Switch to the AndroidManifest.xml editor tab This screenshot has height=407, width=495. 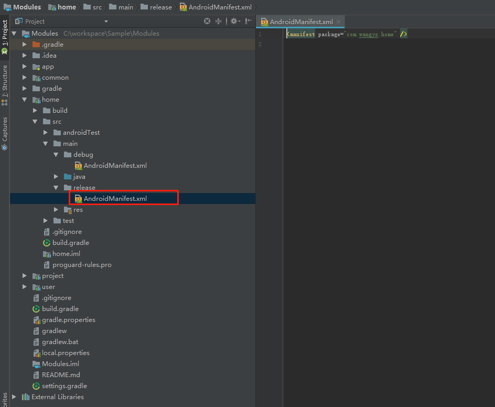pos(301,22)
